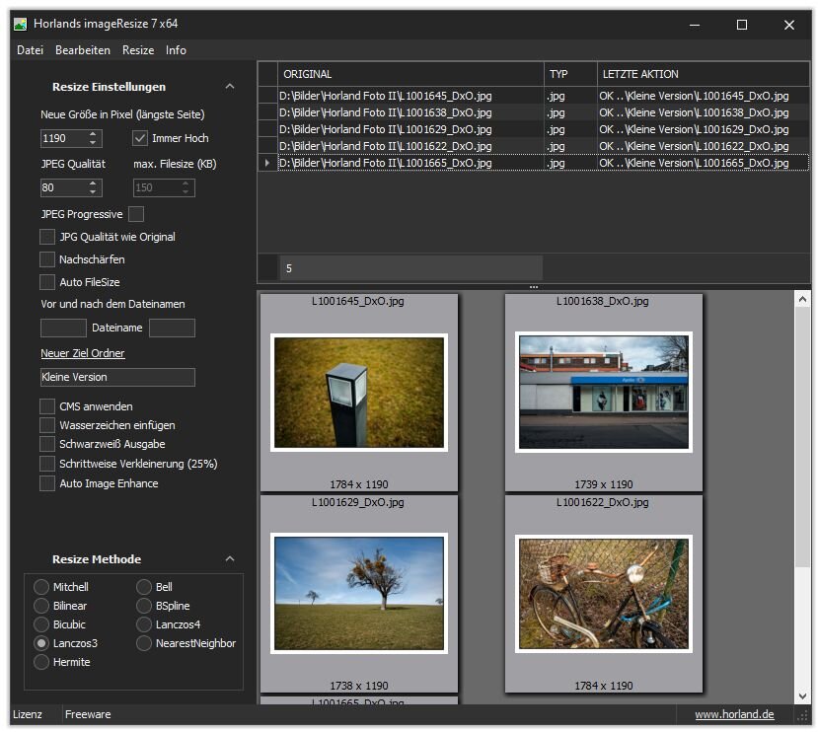Open the www.horland.de link
The image size is (818, 732).
coord(734,714)
